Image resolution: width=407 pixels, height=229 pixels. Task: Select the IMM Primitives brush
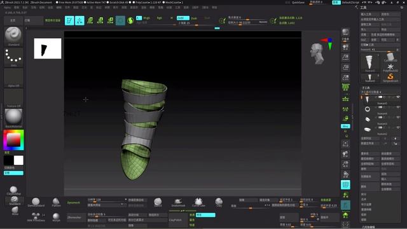36,218
